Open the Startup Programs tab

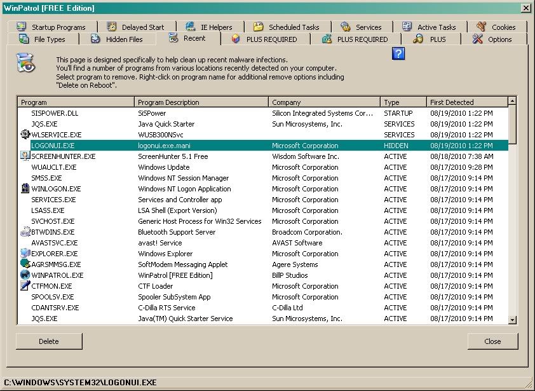point(51,27)
